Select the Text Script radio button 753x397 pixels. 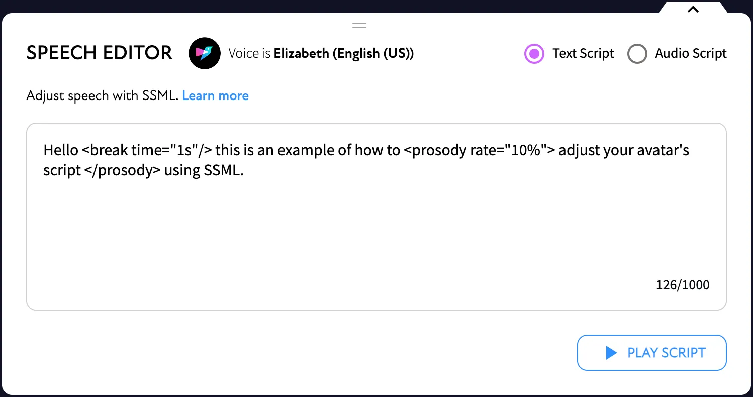pyautogui.click(x=534, y=53)
